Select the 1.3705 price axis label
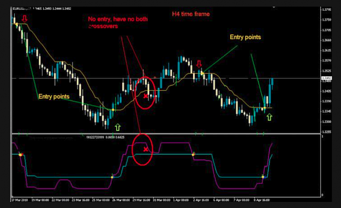The image size is (341, 208). pos(326,30)
